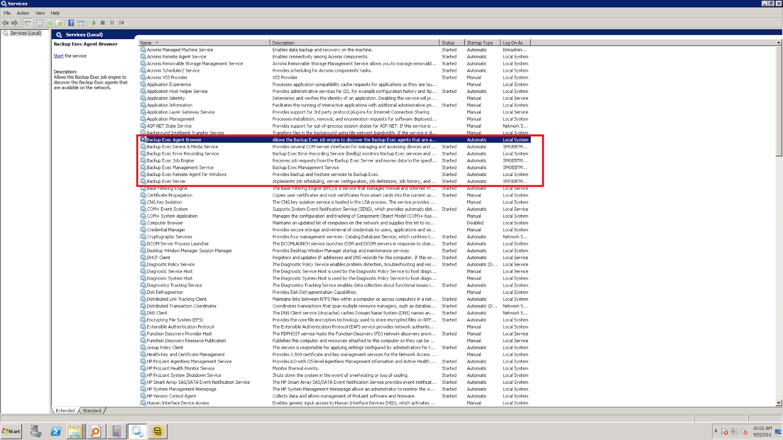This screenshot has height=440, width=783.
Task: Click the Export List toolbar icon
Action: tap(59, 23)
